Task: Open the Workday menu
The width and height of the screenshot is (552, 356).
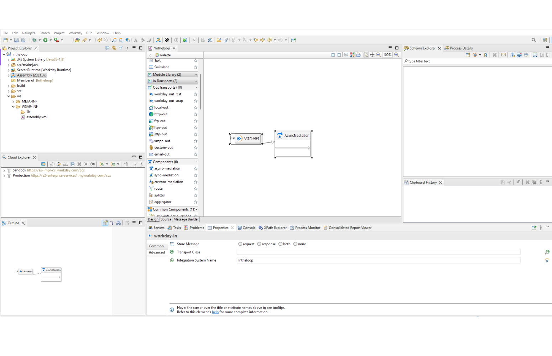Action: point(75,33)
